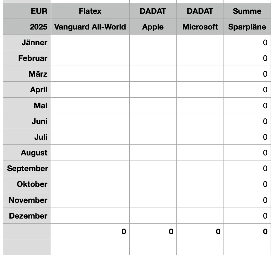Click the Microsoft cell for Oktober
275x260 pixels.
(200, 184)
